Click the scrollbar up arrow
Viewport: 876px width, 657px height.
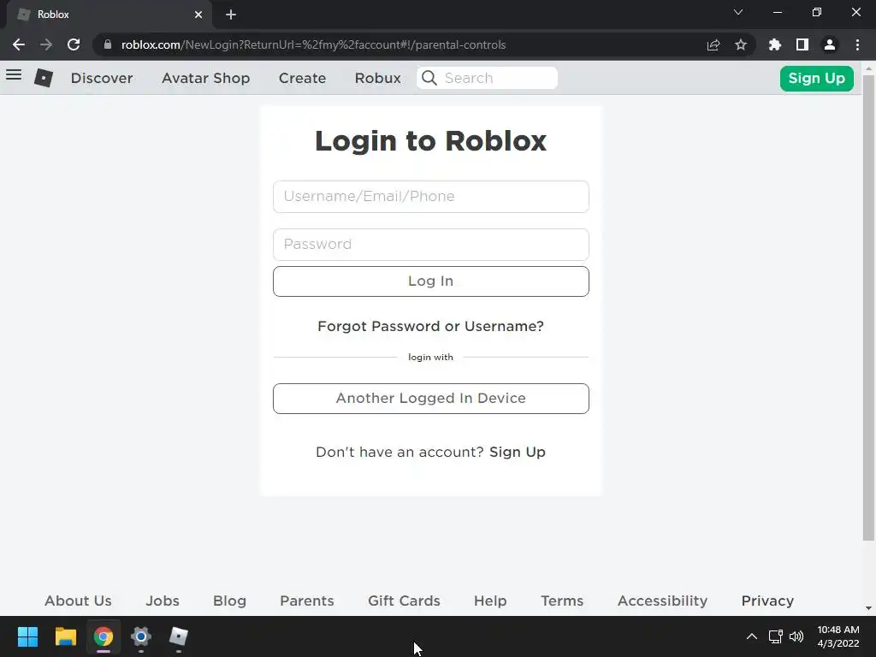point(868,68)
